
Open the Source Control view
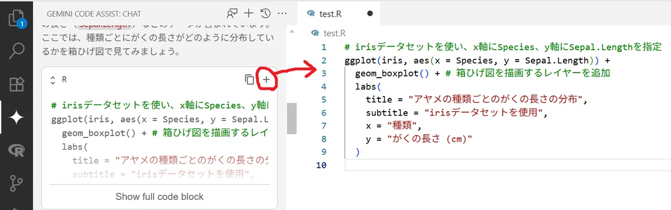[x=16, y=184]
